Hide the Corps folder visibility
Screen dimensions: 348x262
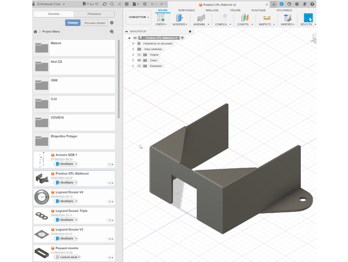click(x=139, y=61)
